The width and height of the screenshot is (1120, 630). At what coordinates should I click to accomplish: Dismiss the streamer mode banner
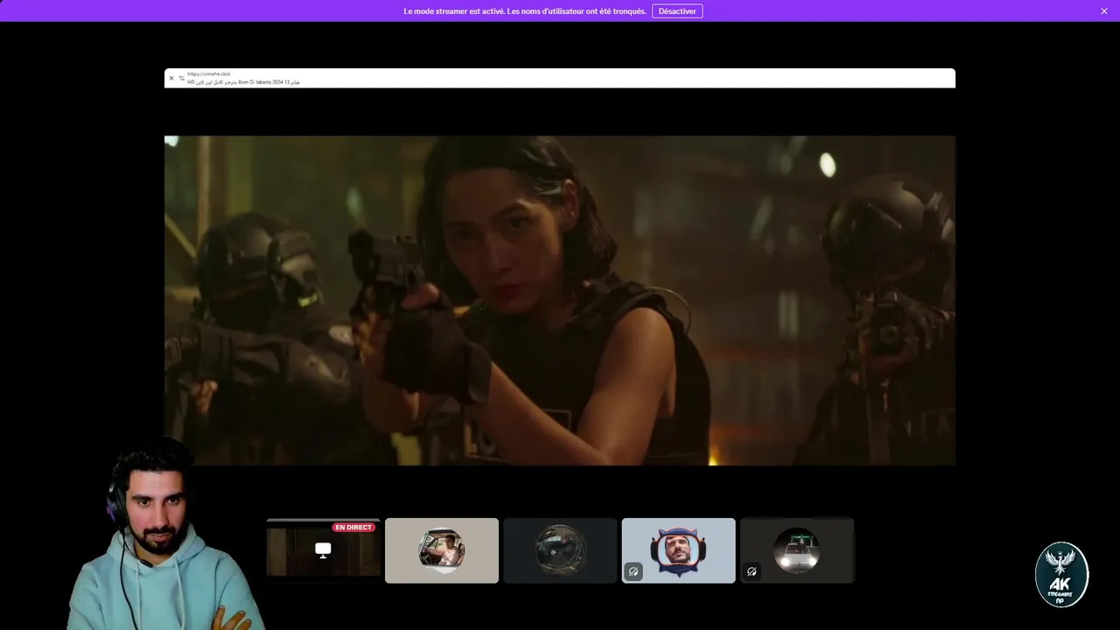tap(1104, 11)
